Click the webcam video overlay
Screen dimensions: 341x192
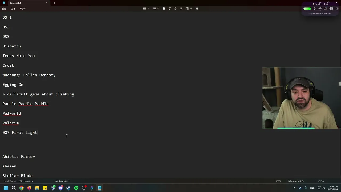pos(301,98)
